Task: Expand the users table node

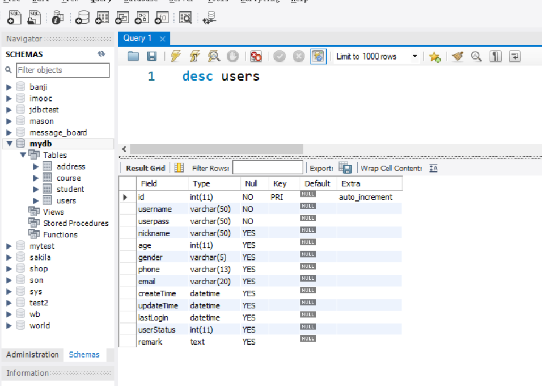Action: coord(36,201)
